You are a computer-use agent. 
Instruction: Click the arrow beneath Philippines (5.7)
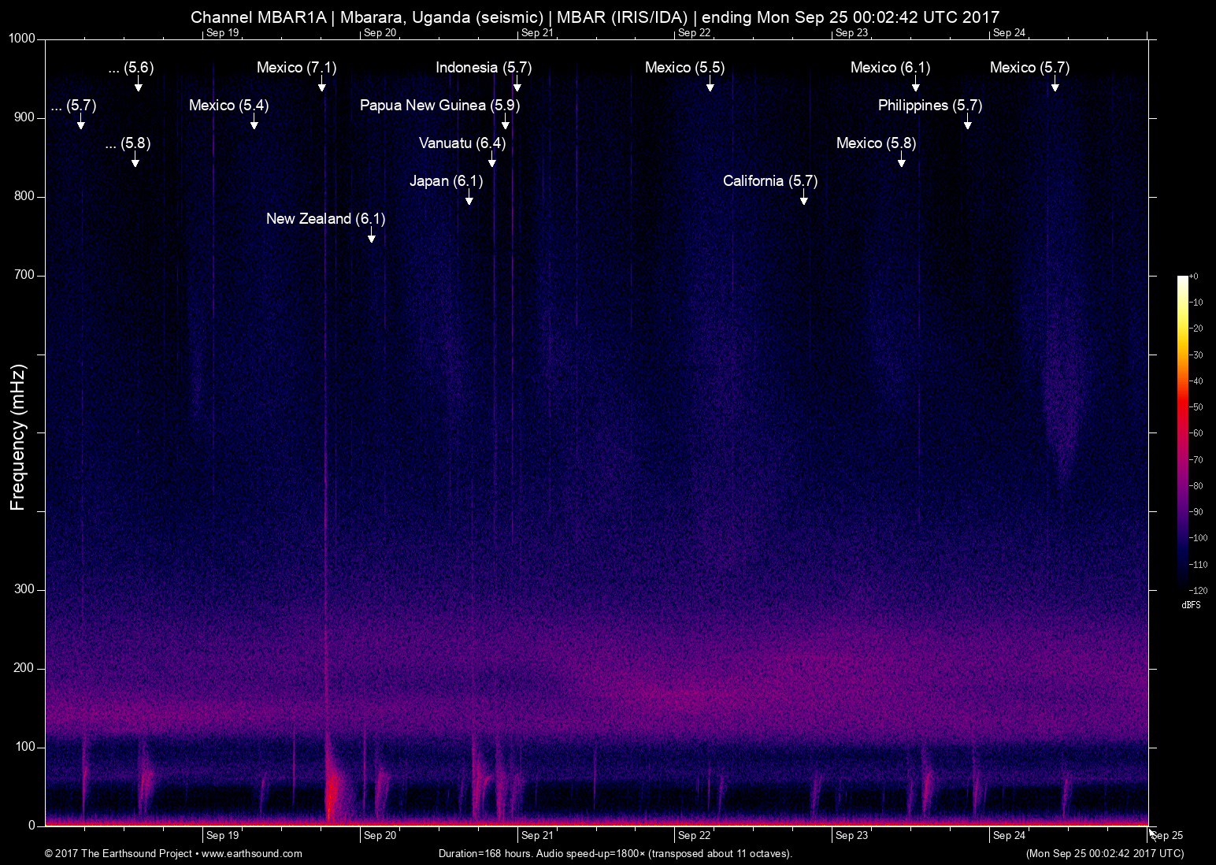tap(967, 122)
